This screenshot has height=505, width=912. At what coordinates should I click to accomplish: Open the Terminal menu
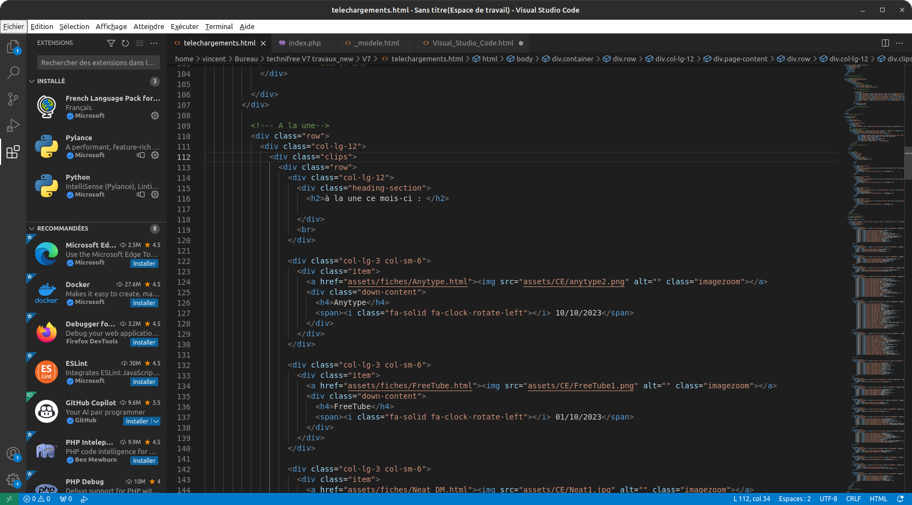point(218,26)
